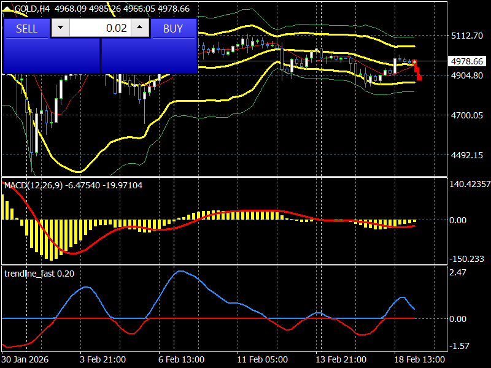Click the 3 Feb 21:00 time label
The height and width of the screenshot is (368, 491).
click(102, 359)
